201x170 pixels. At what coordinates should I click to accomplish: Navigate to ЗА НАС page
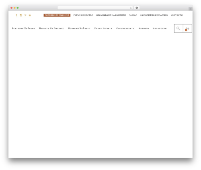pos(133,15)
